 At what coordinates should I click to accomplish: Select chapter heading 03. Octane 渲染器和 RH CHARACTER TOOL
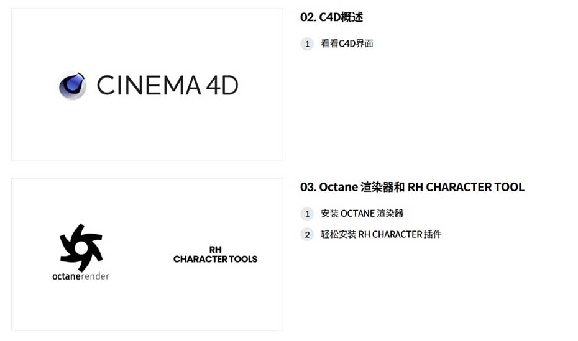tap(412, 187)
